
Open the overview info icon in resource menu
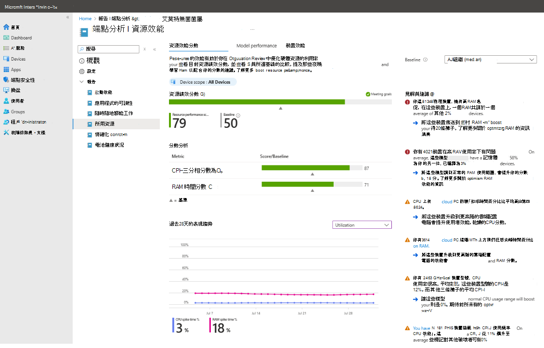point(81,61)
